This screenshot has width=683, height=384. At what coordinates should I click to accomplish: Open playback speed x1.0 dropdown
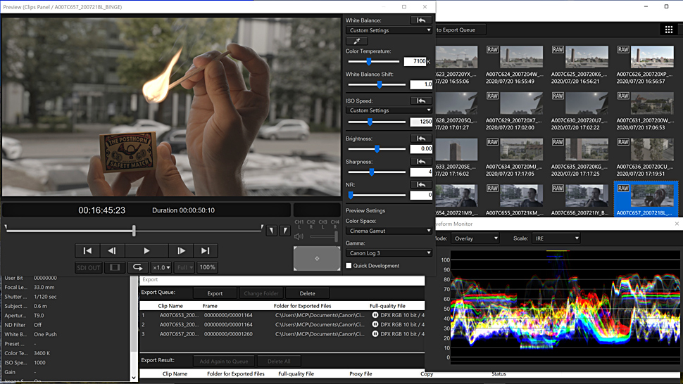tap(161, 267)
